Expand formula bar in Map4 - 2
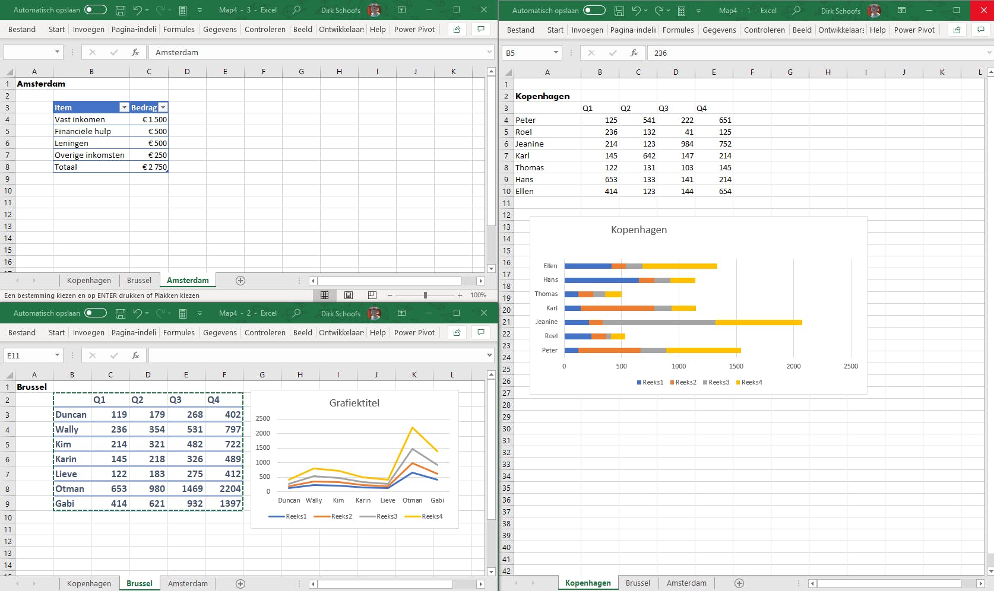994x591 pixels. click(x=490, y=355)
